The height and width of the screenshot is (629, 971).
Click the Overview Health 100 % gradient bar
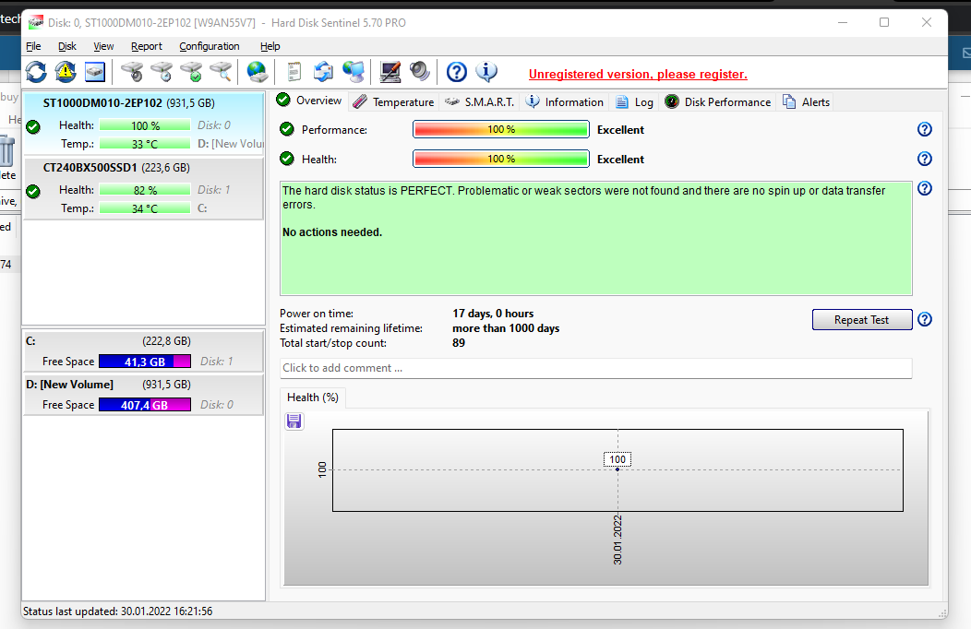501,159
